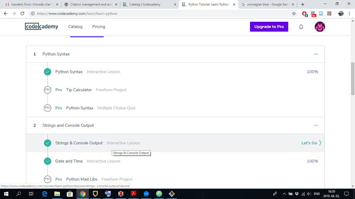Click the PRO badge next to Python Syntax quiz
The image size is (355, 199).
pos(48,108)
